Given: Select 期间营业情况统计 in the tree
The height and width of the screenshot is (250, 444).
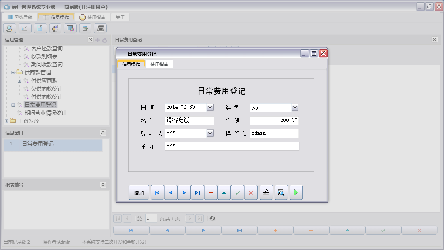Looking at the screenshot, I should pyautogui.click(x=45, y=113).
